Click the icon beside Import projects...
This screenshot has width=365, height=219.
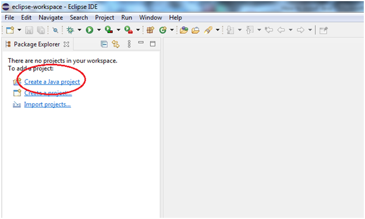coord(17,105)
